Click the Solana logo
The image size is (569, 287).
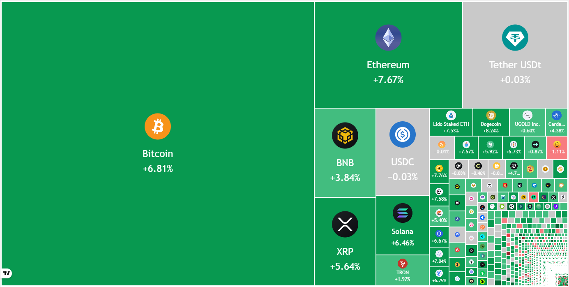(x=403, y=213)
